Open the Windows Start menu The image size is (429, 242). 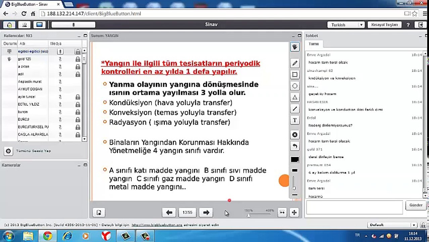tap(8, 236)
